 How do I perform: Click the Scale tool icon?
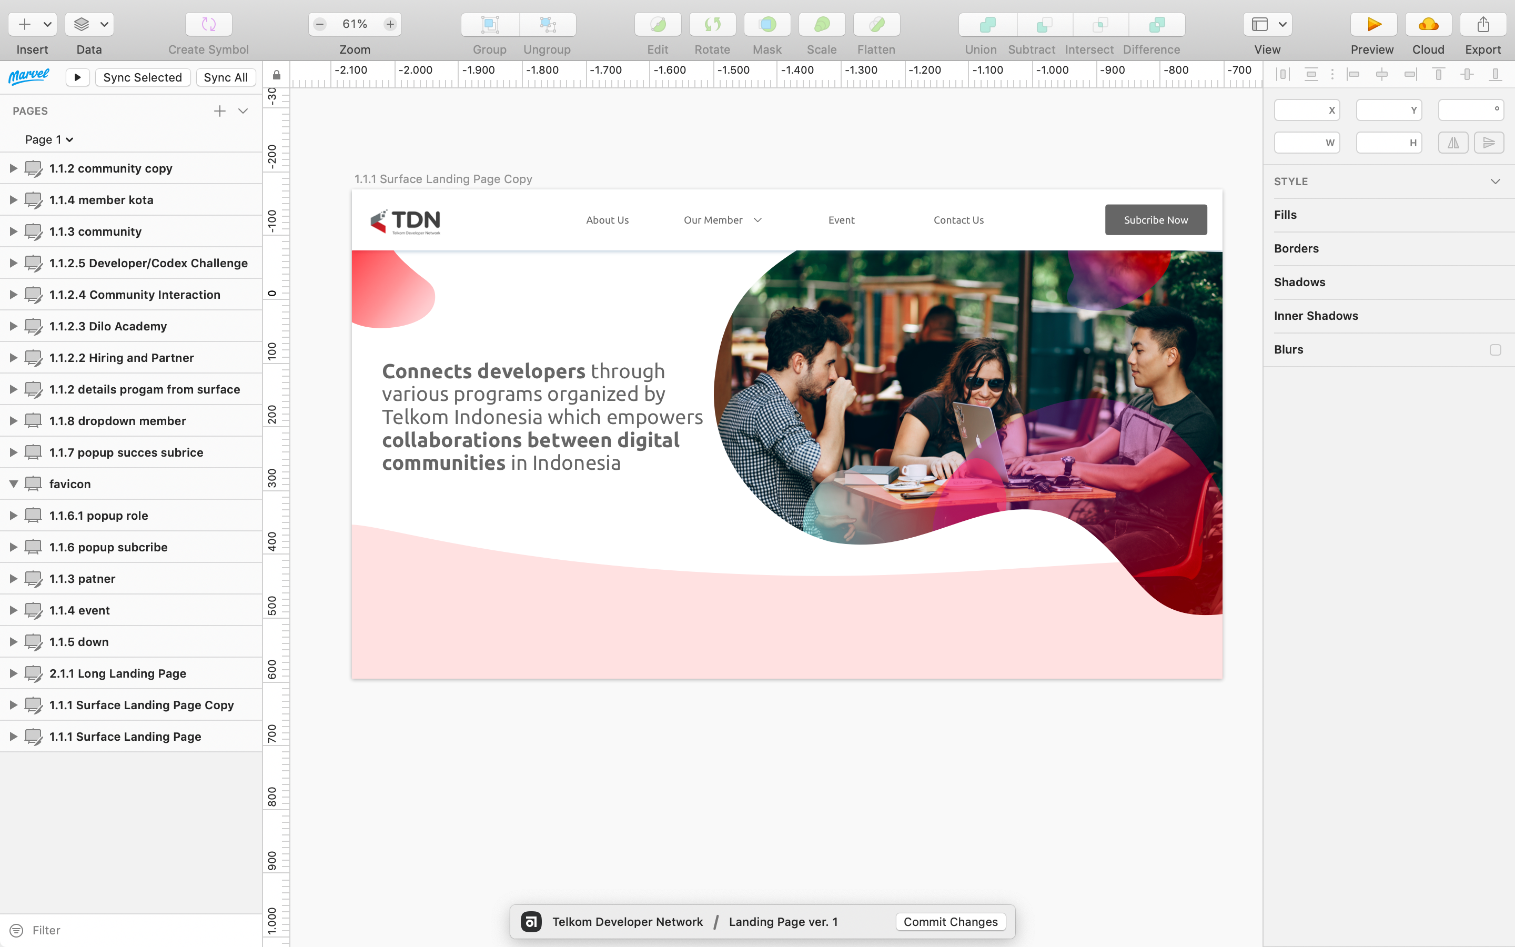pyautogui.click(x=822, y=24)
